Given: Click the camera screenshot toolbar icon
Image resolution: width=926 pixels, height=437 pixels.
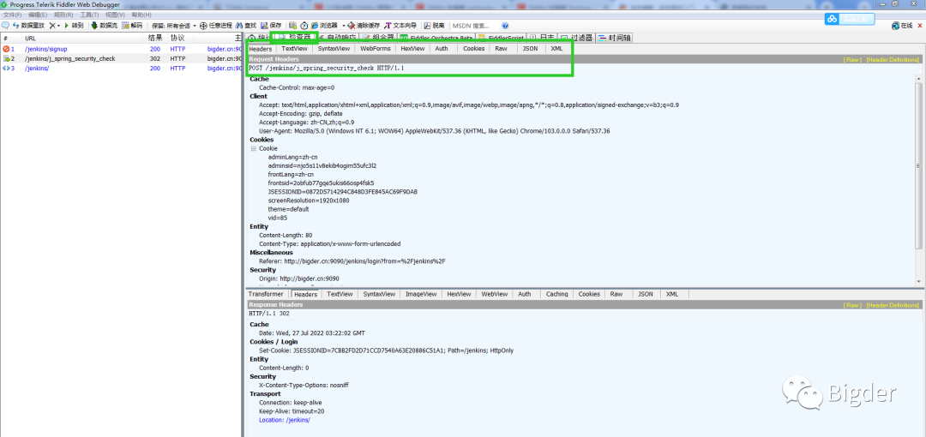Looking at the screenshot, I should tap(292, 26).
